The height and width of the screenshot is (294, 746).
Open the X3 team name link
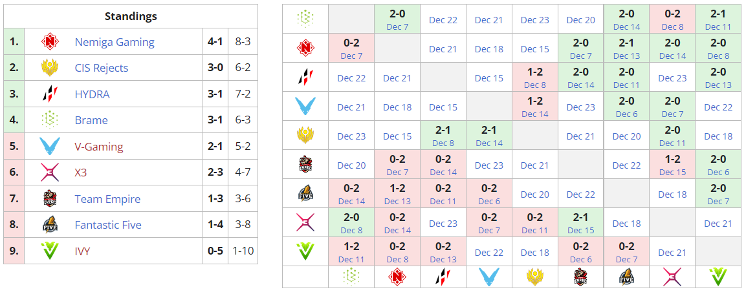coord(81,173)
